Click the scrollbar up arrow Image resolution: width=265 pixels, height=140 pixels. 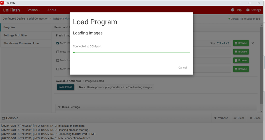point(262,25)
